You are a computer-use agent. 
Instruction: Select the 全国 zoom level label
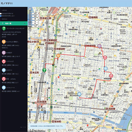point(35,16)
